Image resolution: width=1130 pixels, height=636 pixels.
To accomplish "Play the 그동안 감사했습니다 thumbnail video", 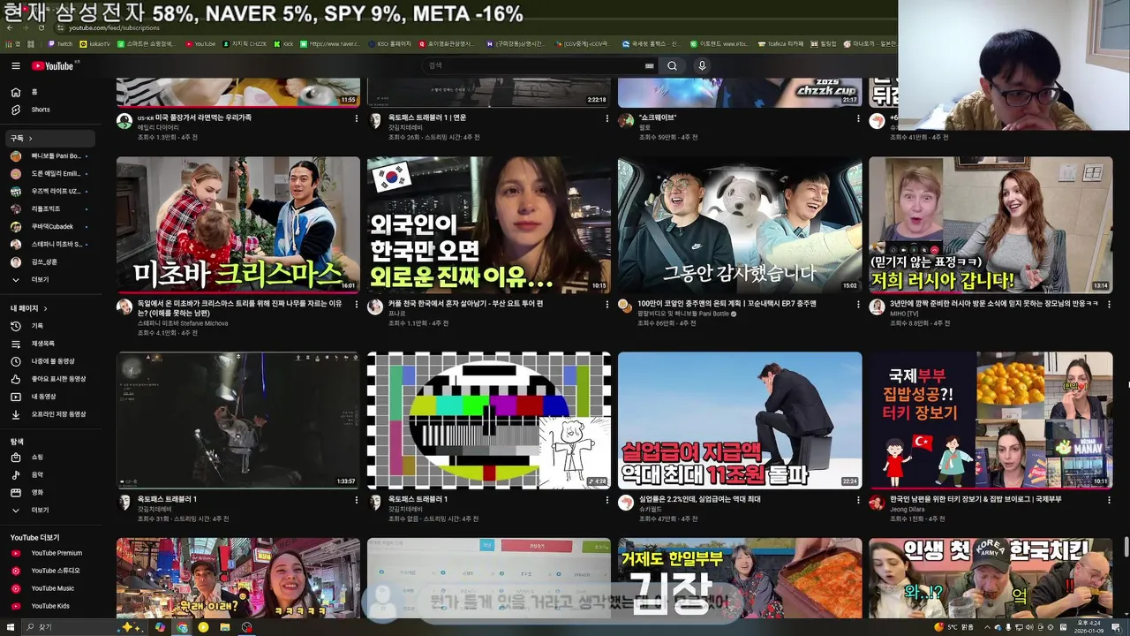I will (x=740, y=224).
